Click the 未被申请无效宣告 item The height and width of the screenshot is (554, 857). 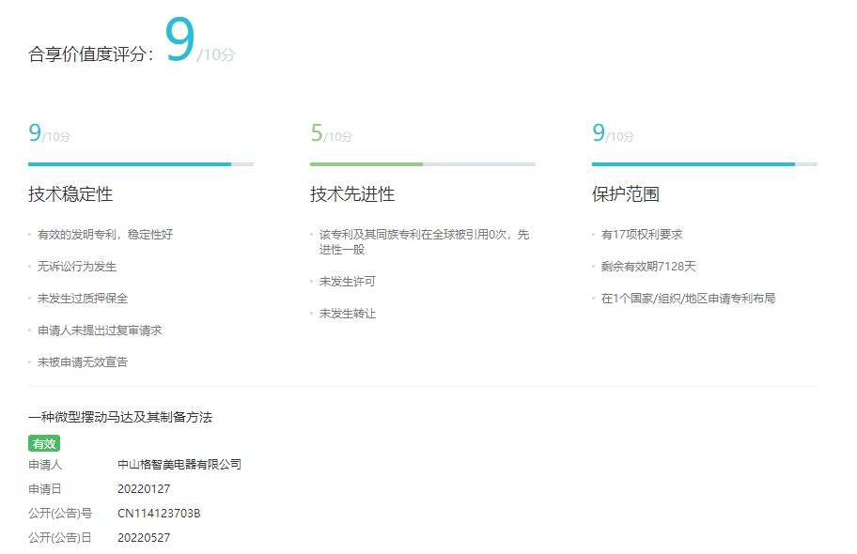click(x=83, y=362)
